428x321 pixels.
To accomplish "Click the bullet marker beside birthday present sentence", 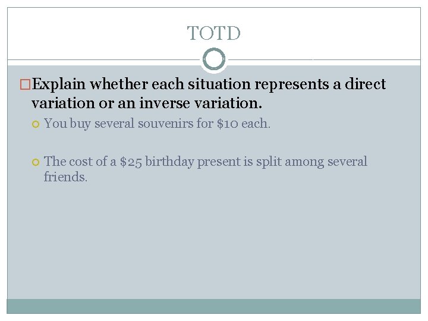I will (x=36, y=162).
